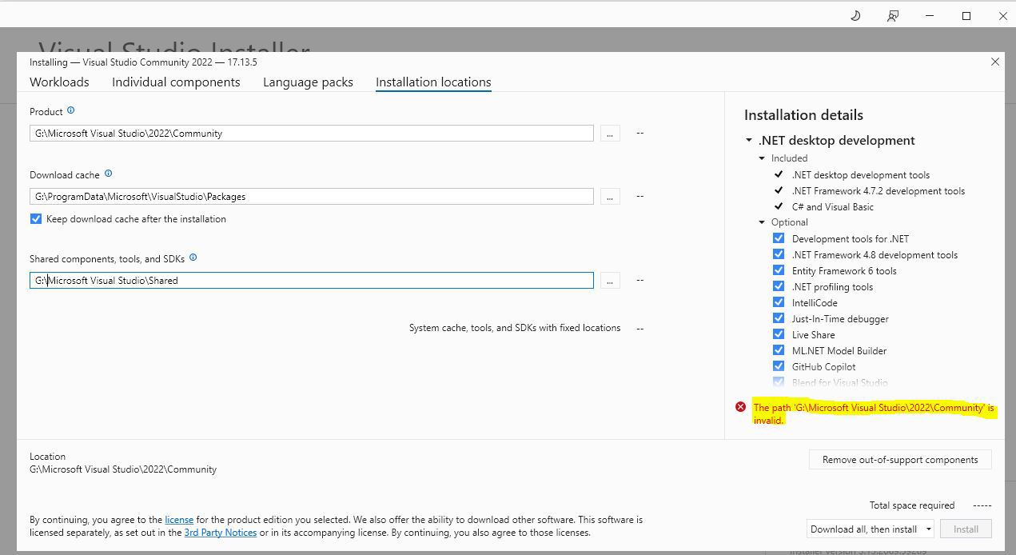Collapse .NET desktop development section
1016x555 pixels.
click(749, 141)
